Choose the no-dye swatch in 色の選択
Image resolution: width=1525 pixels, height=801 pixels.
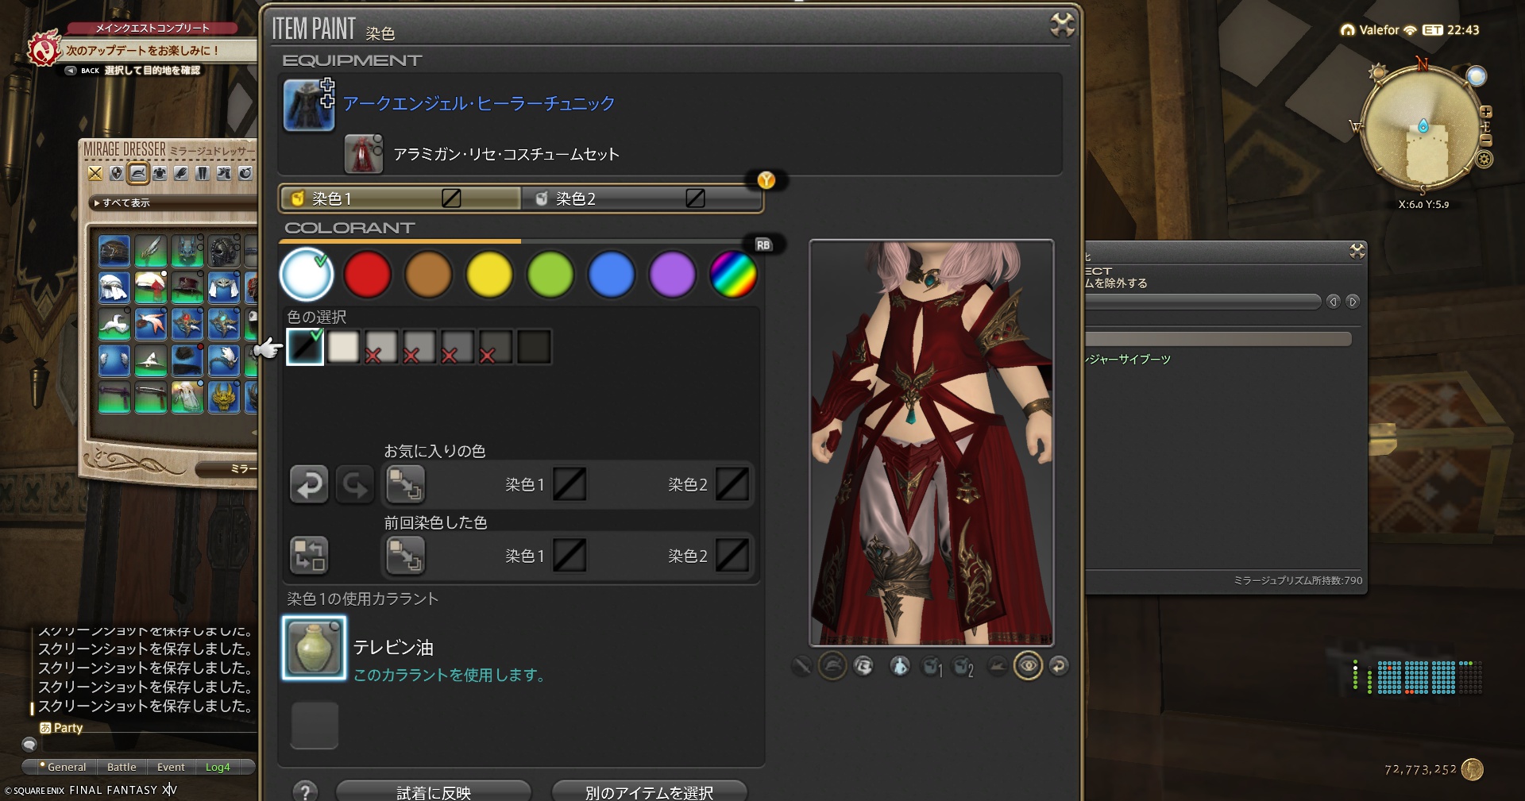pos(305,347)
